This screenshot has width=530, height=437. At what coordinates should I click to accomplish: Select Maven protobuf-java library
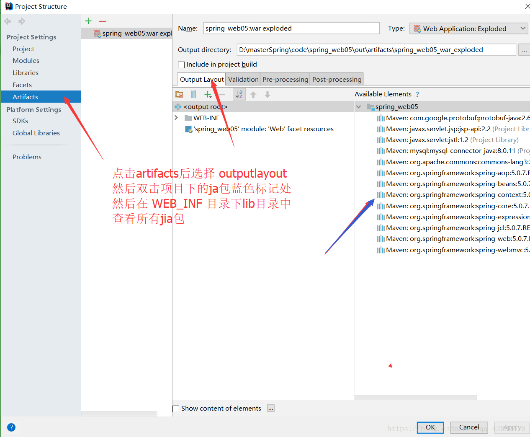453,118
